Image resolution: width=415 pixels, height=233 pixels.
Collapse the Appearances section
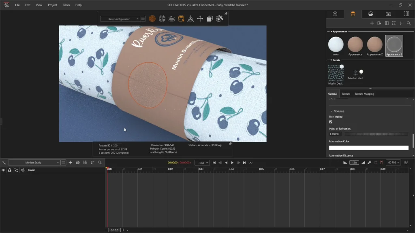tap(331, 32)
